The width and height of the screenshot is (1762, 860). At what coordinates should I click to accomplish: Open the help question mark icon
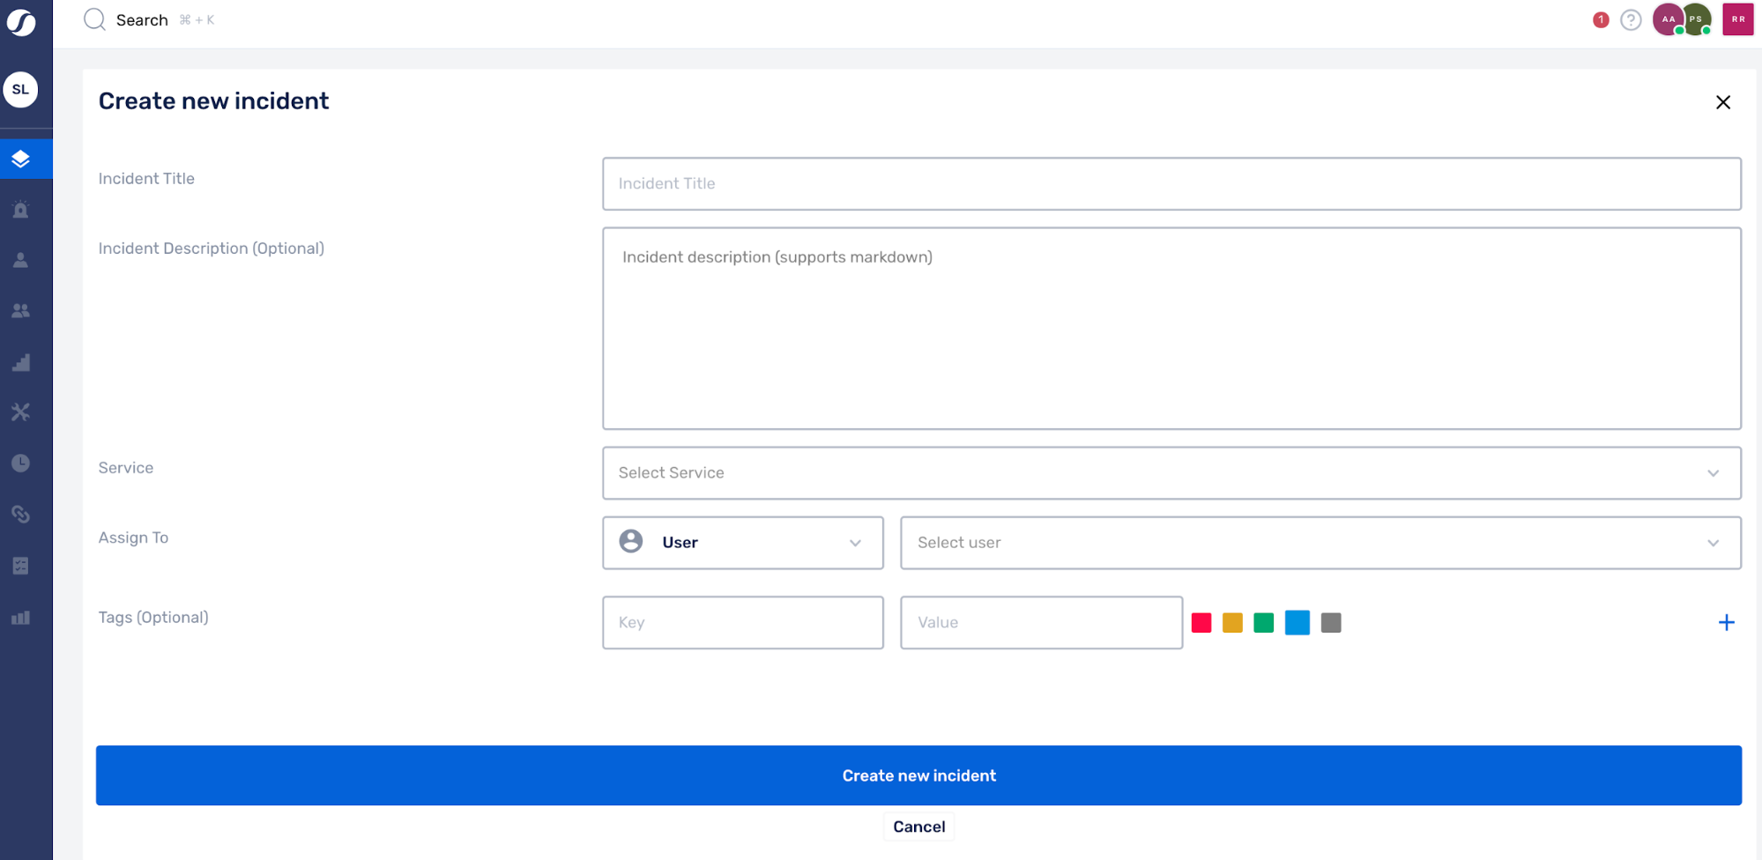click(x=1631, y=19)
